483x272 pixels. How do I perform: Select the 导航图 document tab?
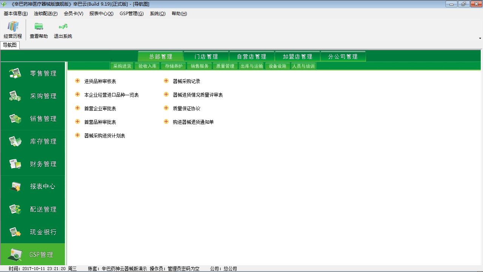coord(10,45)
